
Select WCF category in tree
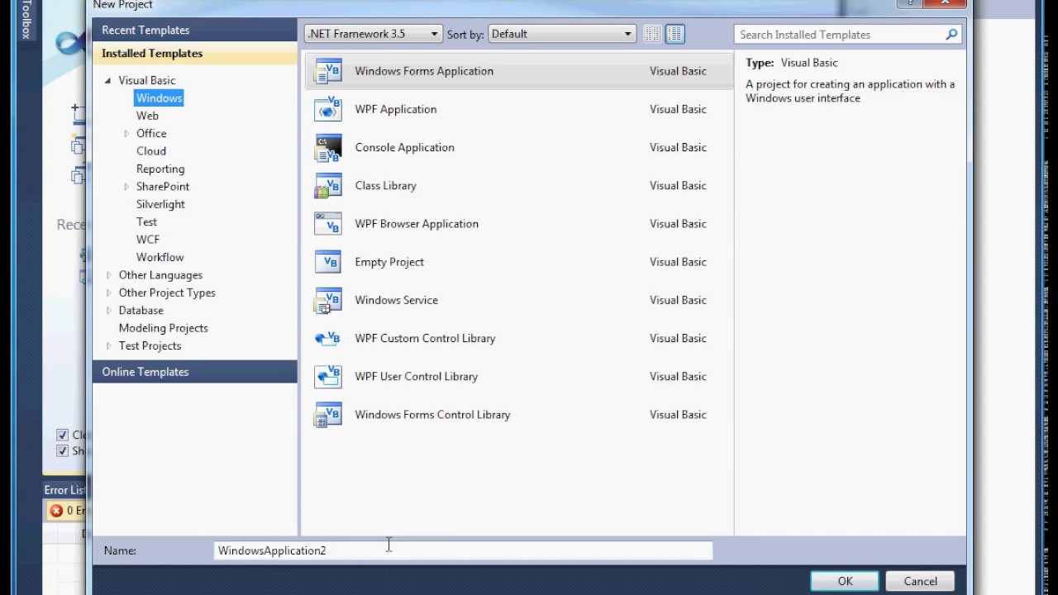click(148, 240)
